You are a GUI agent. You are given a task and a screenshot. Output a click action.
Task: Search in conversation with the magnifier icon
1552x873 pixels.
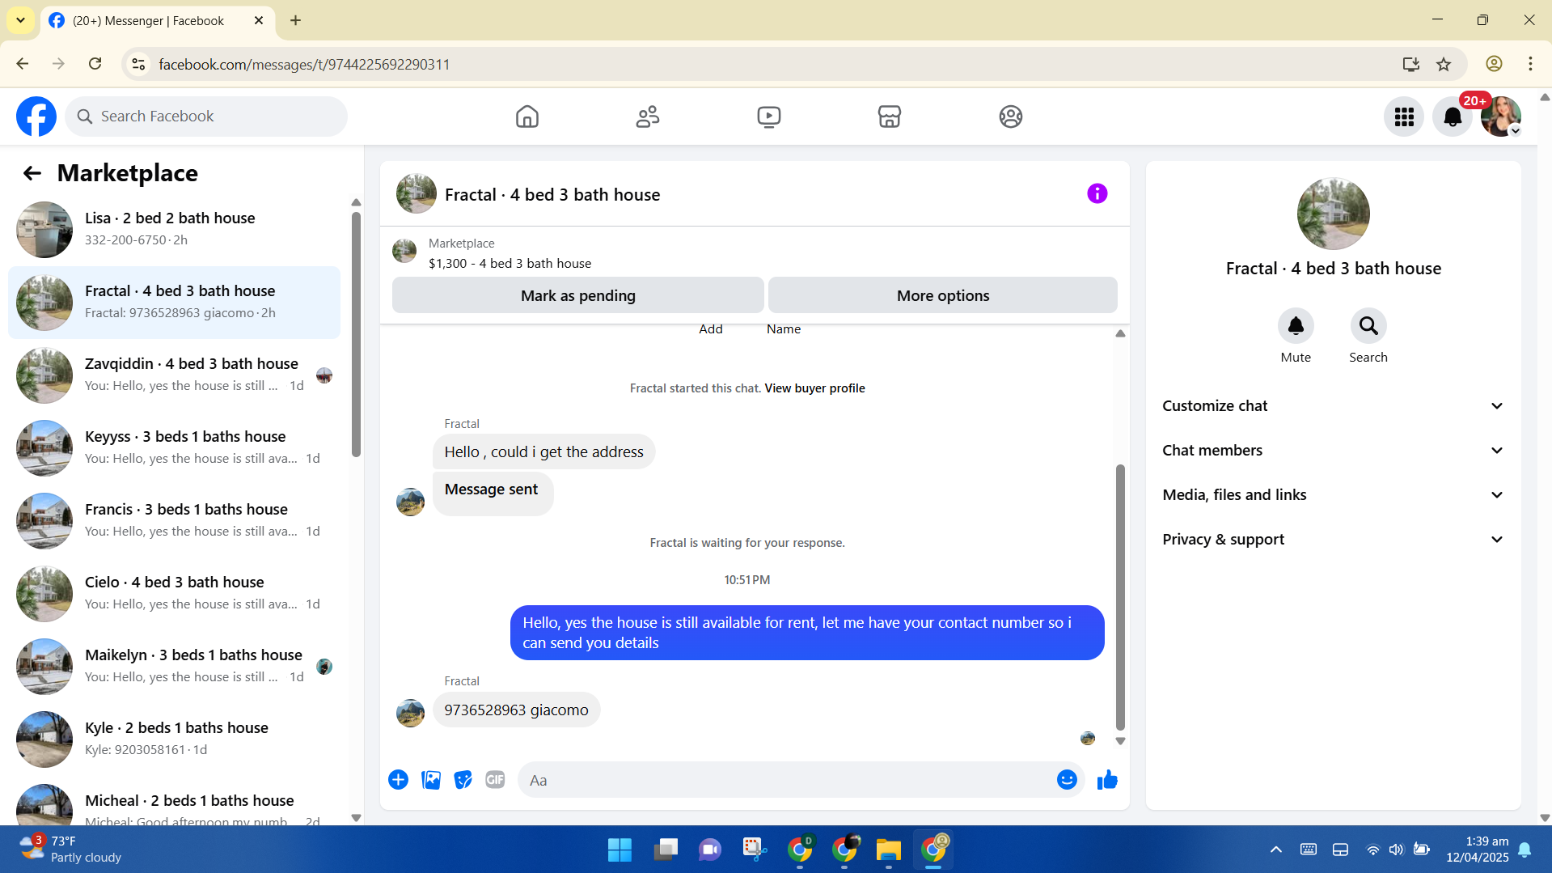click(1368, 326)
